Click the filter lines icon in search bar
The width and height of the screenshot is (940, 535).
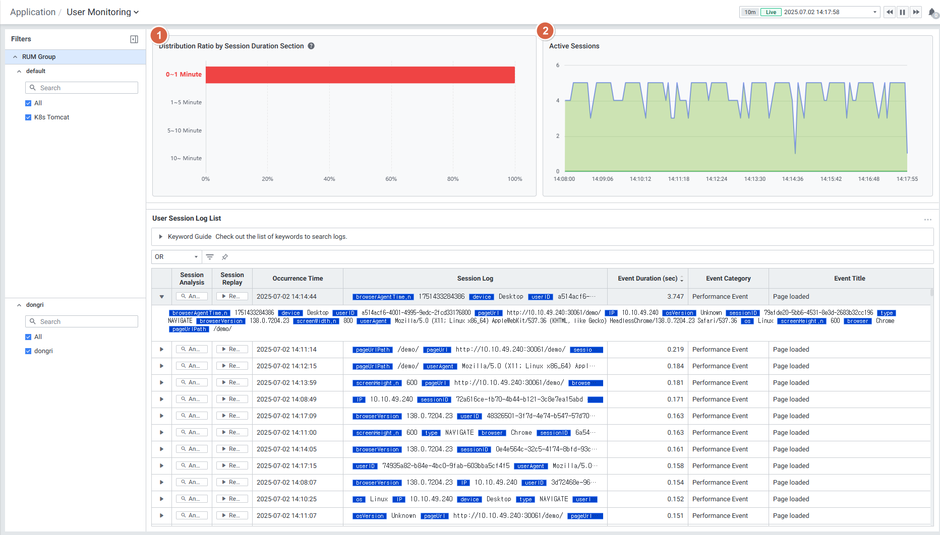(210, 257)
